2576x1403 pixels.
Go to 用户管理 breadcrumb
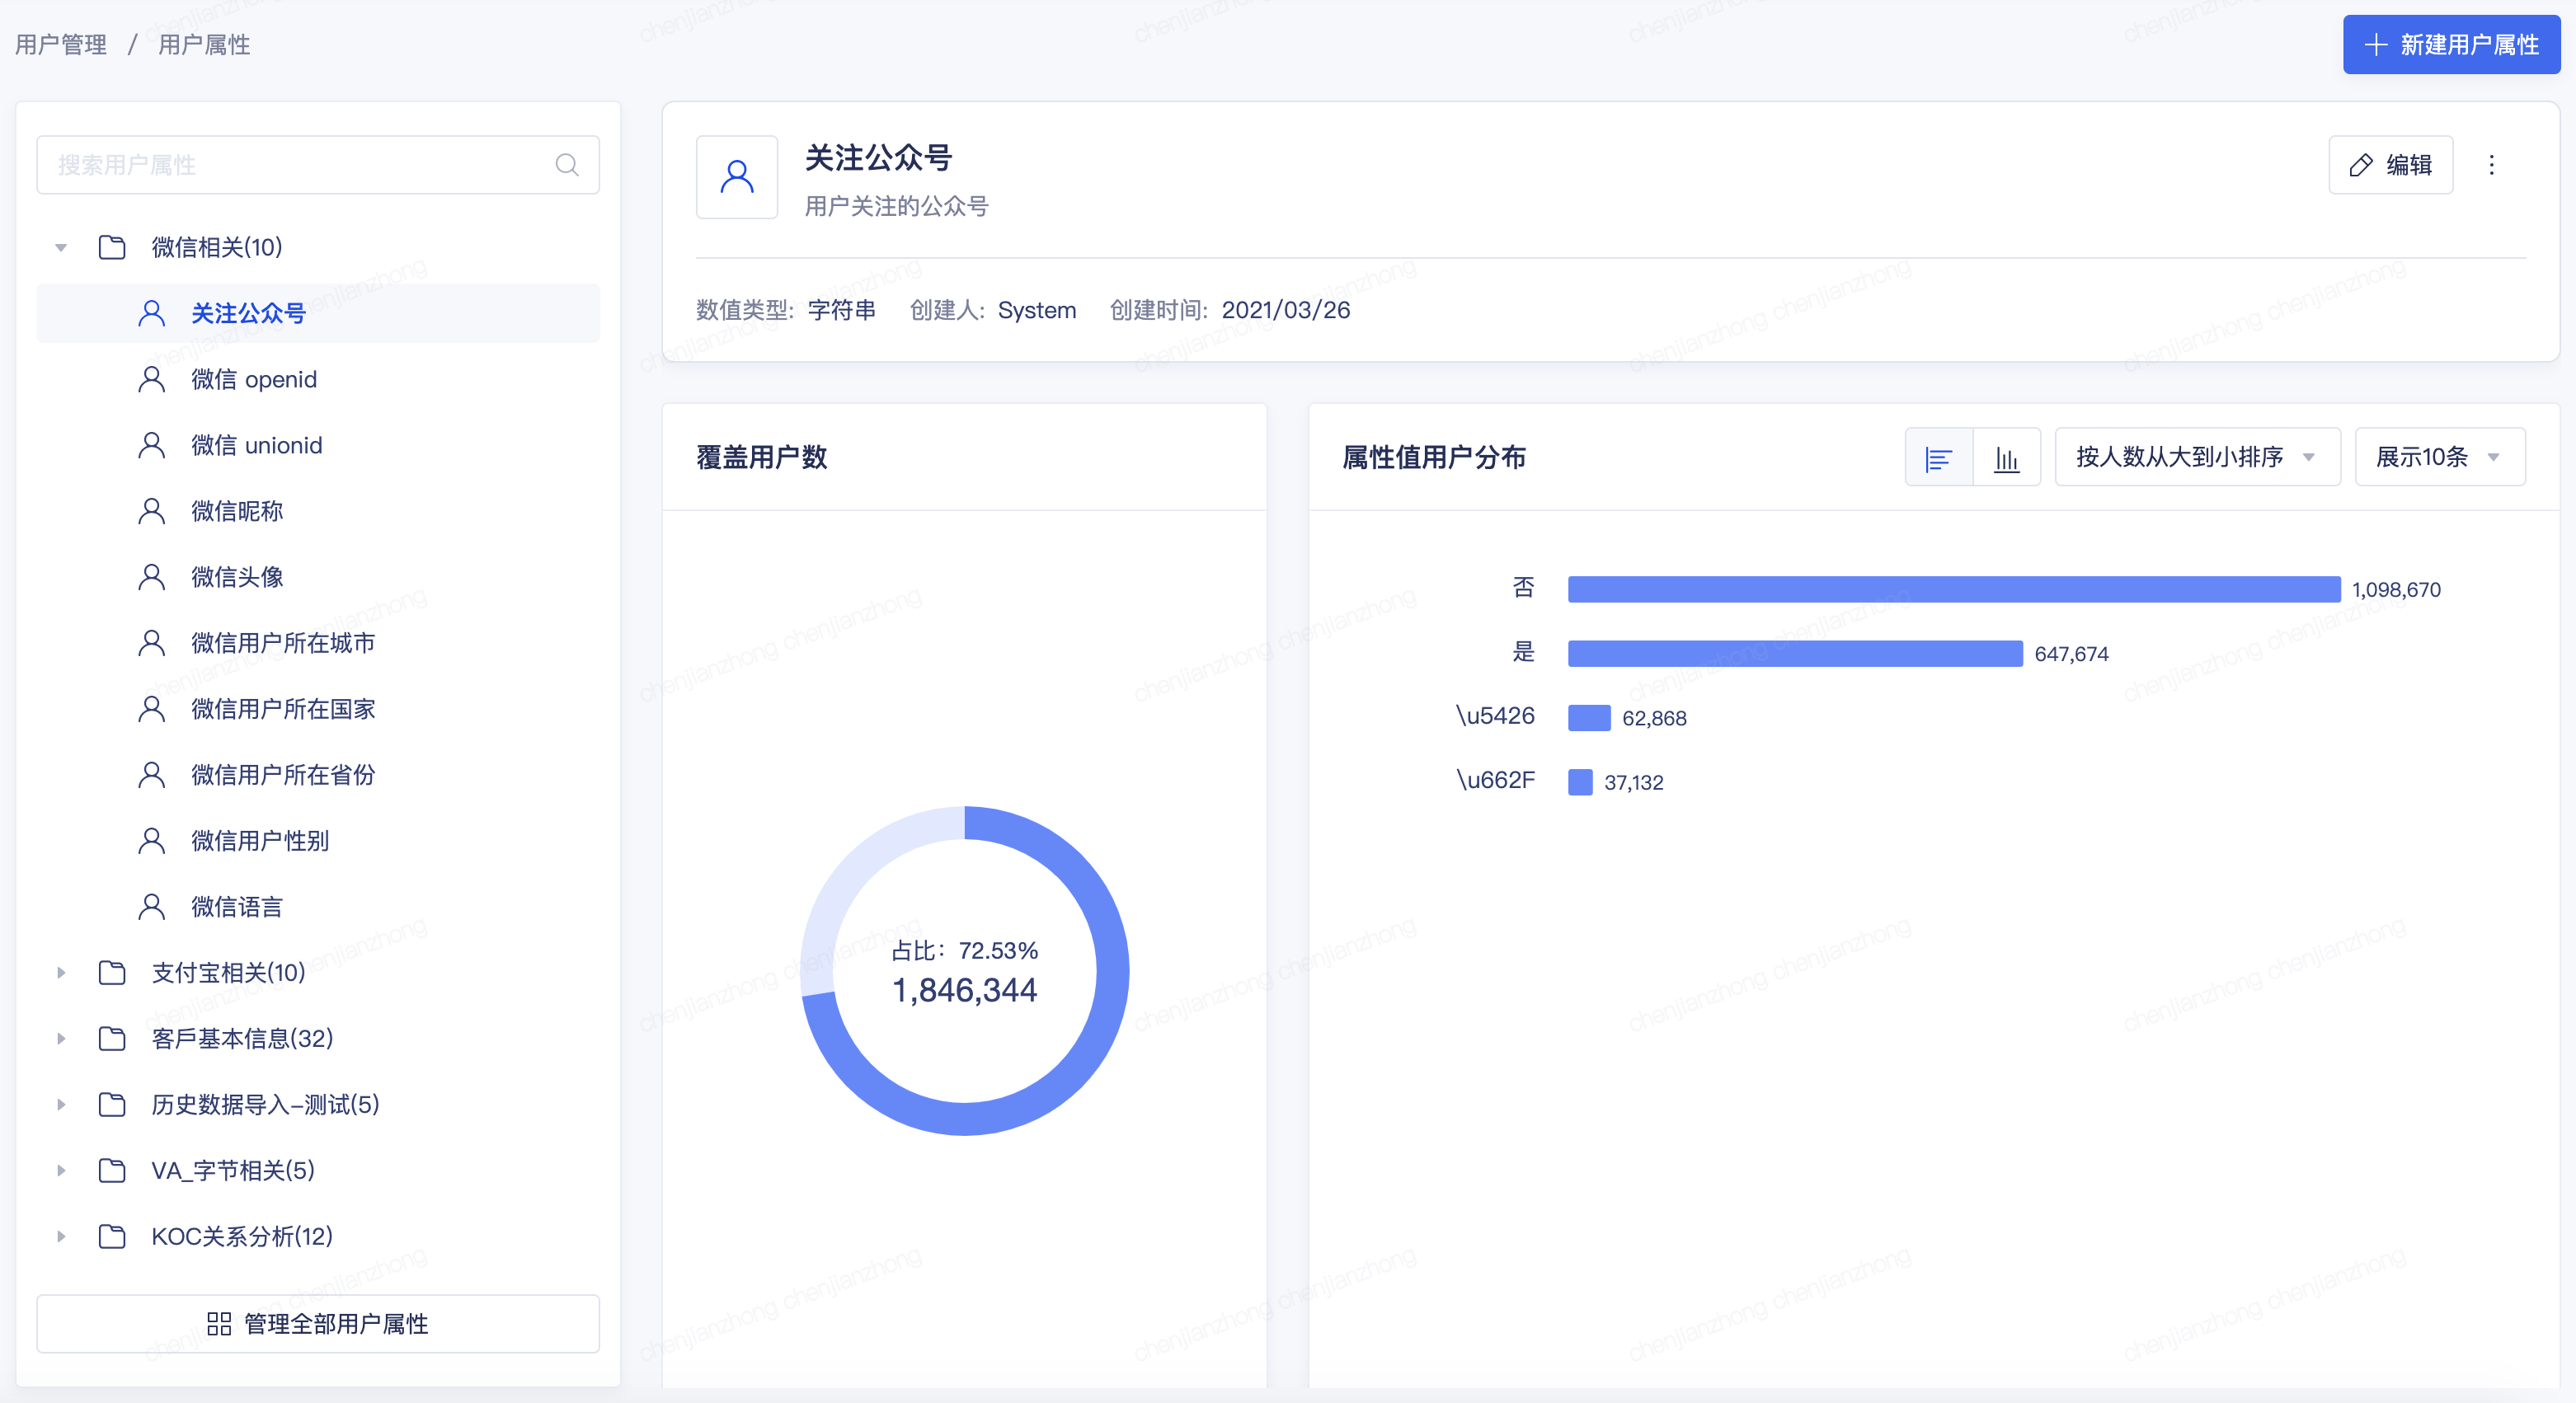61,44
